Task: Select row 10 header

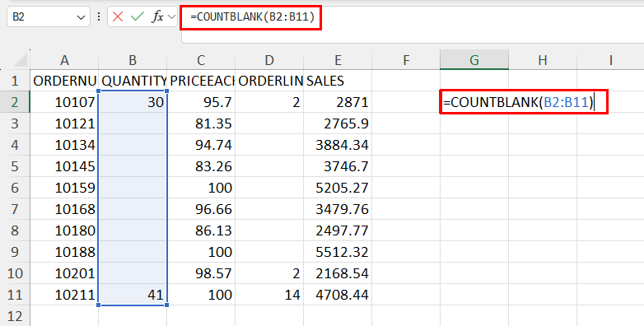Action: (x=15, y=272)
